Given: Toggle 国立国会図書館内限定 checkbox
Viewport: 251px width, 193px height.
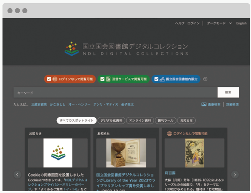Looking at the screenshot, I should [156, 79].
